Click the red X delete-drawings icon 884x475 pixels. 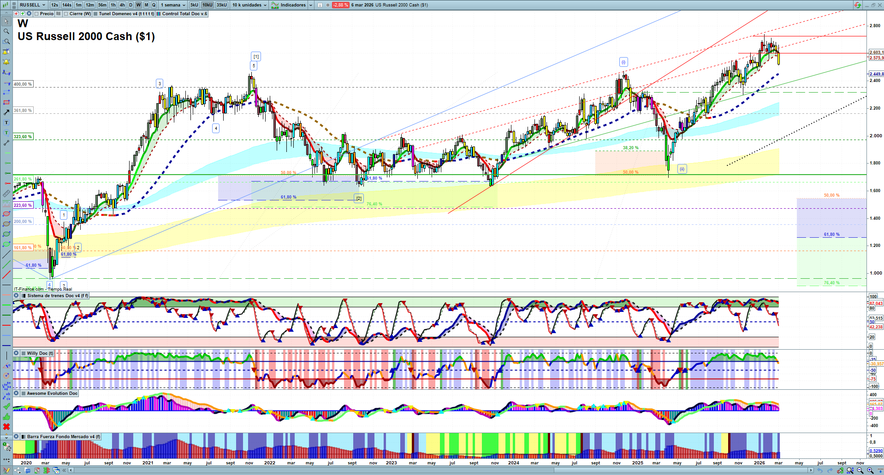click(x=6, y=427)
